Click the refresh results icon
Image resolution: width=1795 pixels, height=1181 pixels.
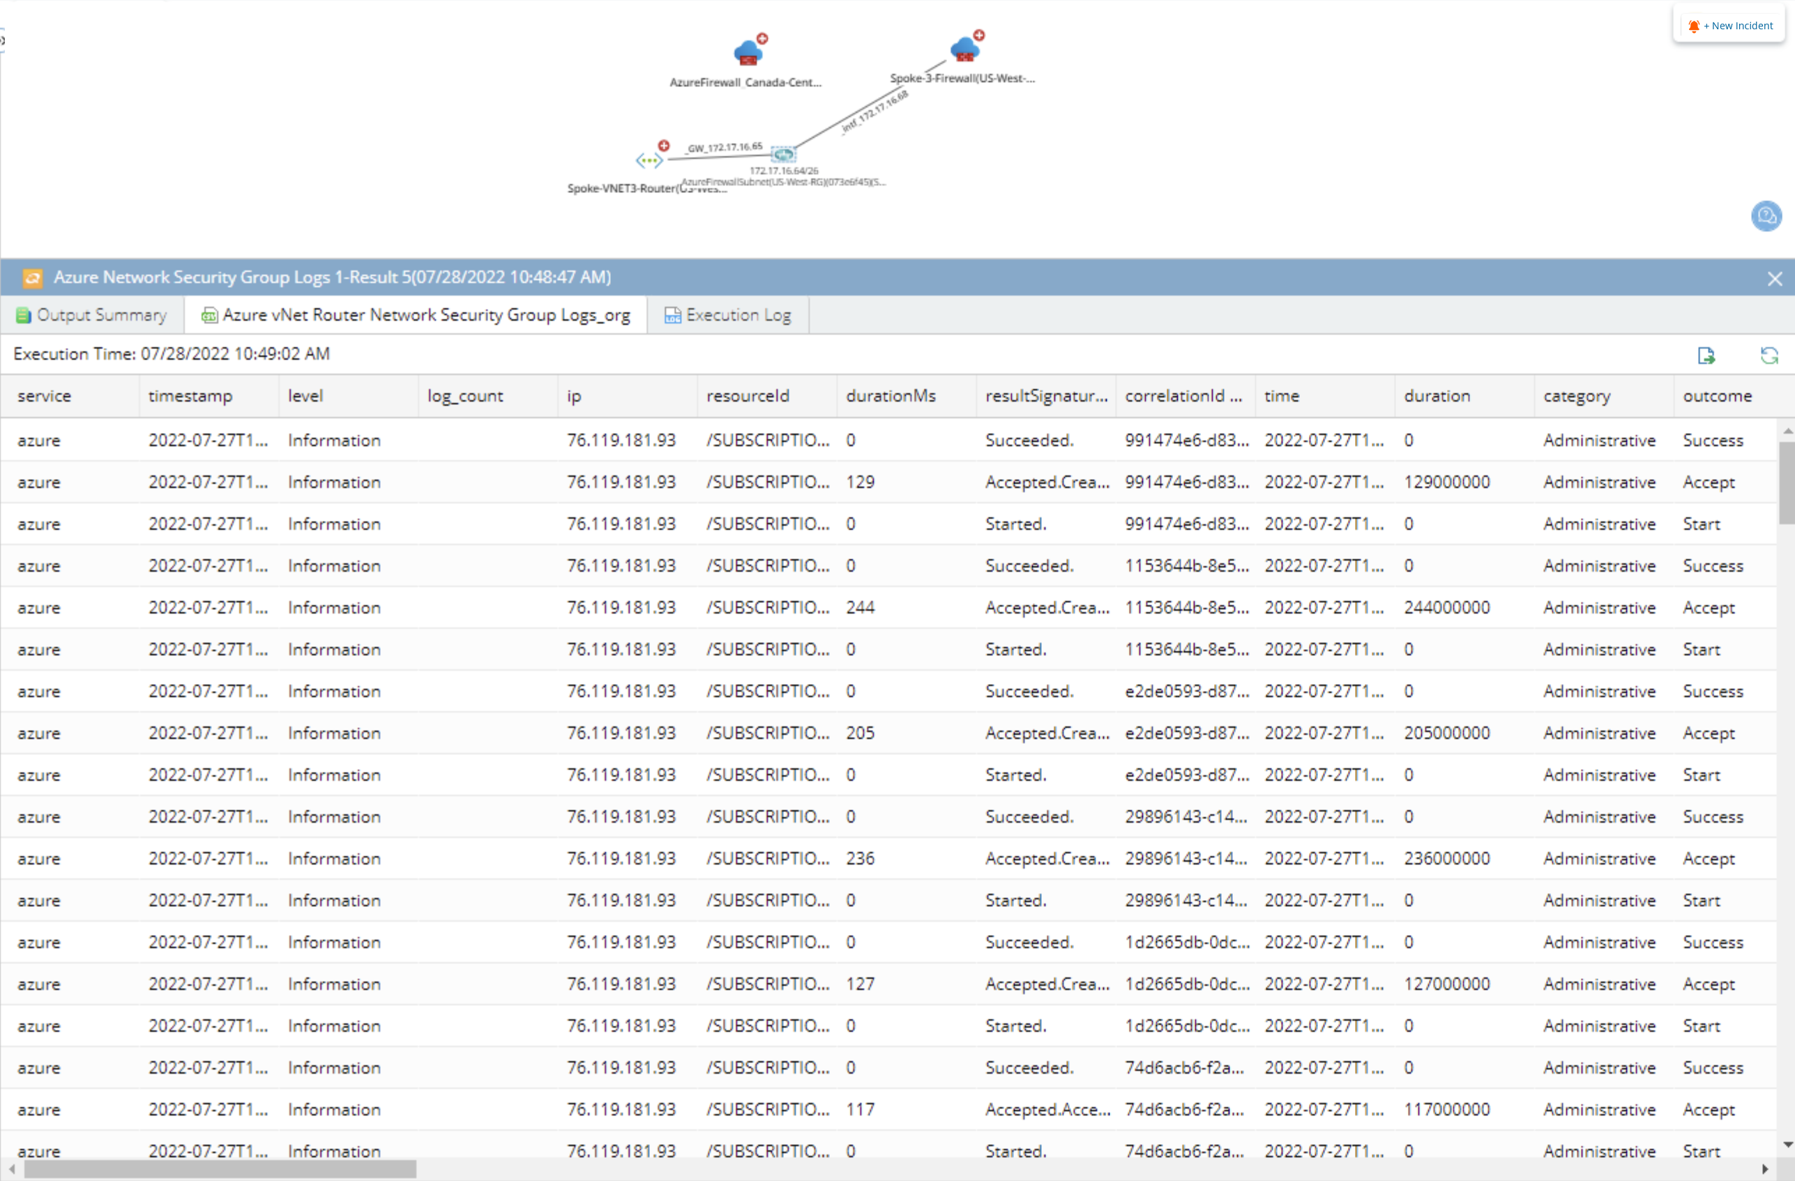pyautogui.click(x=1769, y=355)
